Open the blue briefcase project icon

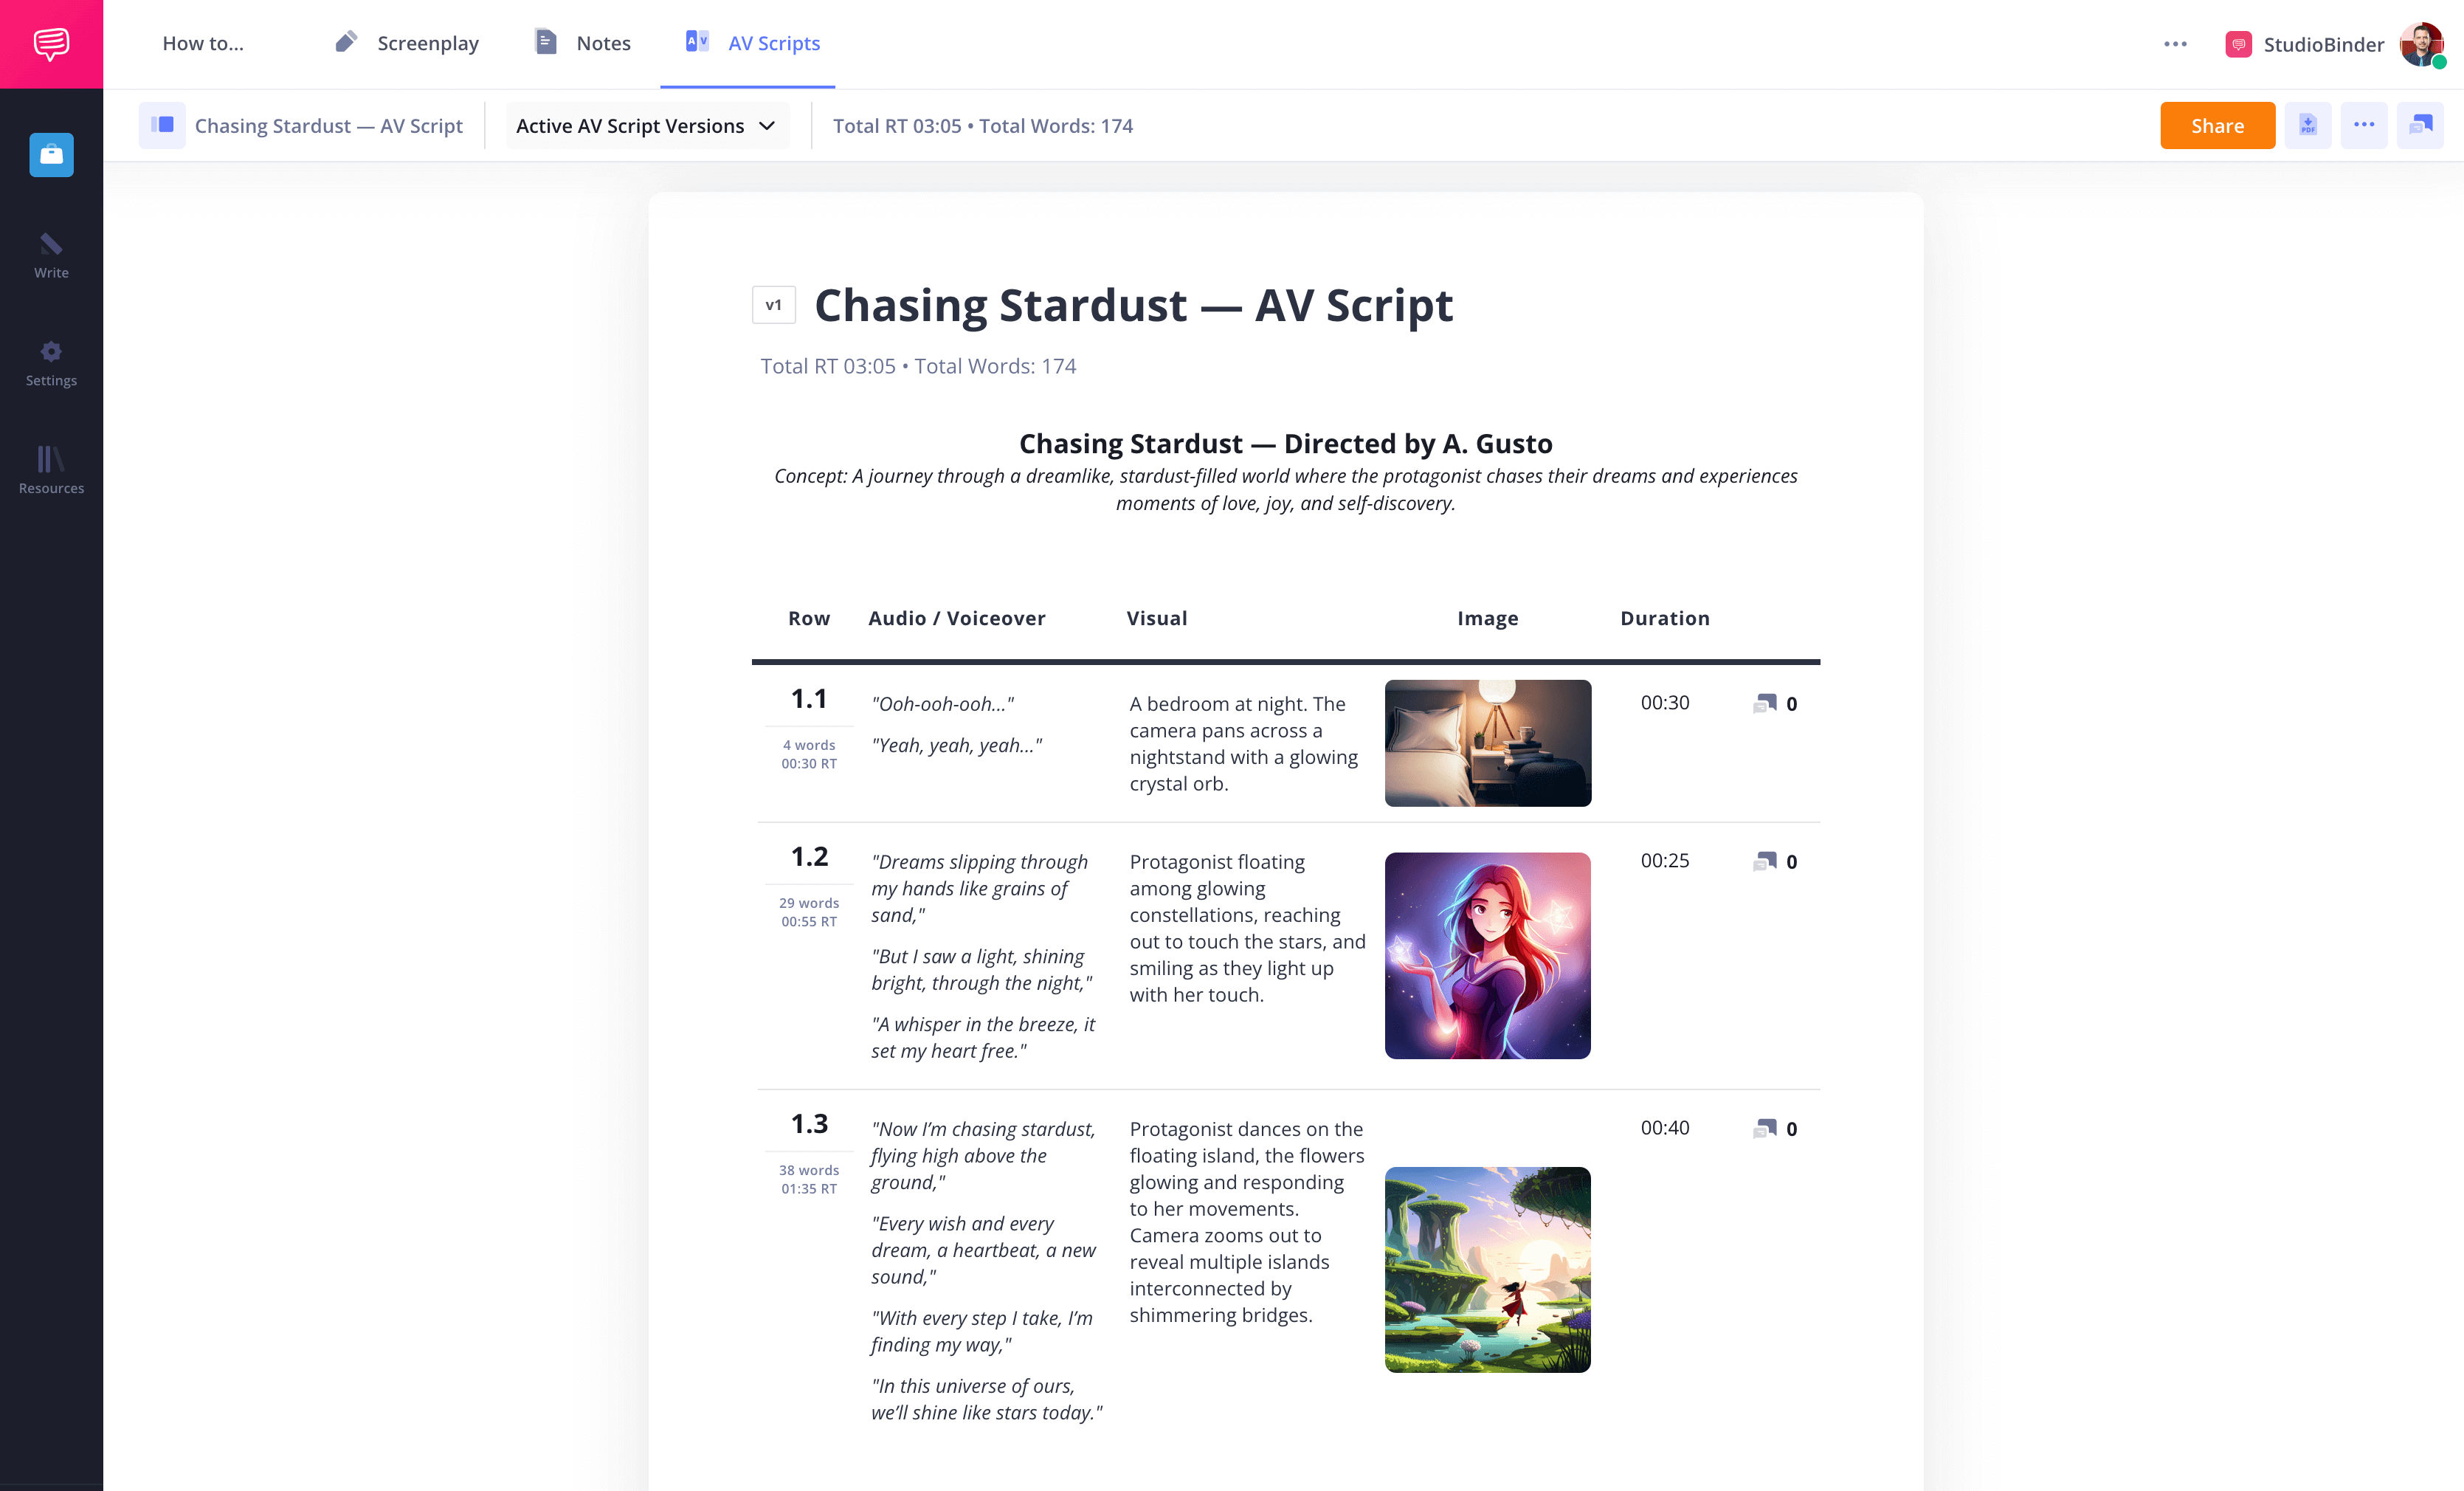[51, 155]
